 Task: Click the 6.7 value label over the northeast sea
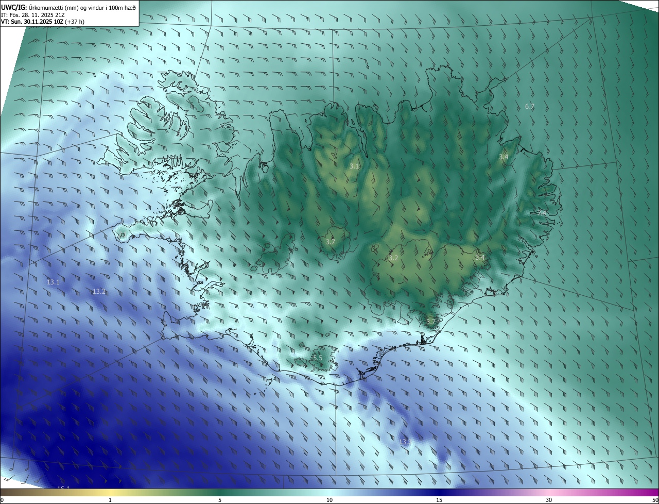click(x=530, y=106)
